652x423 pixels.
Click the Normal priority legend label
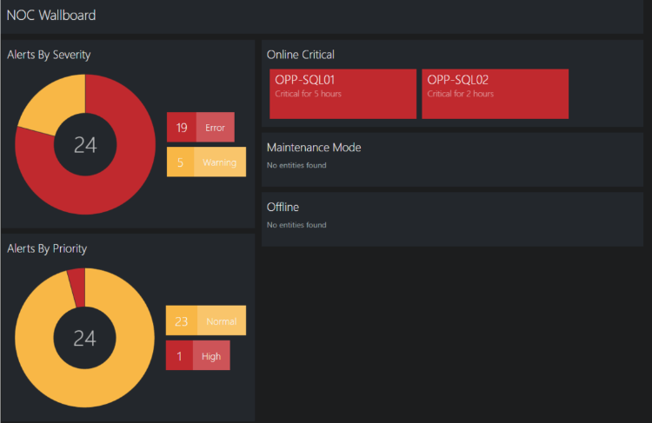pos(221,321)
